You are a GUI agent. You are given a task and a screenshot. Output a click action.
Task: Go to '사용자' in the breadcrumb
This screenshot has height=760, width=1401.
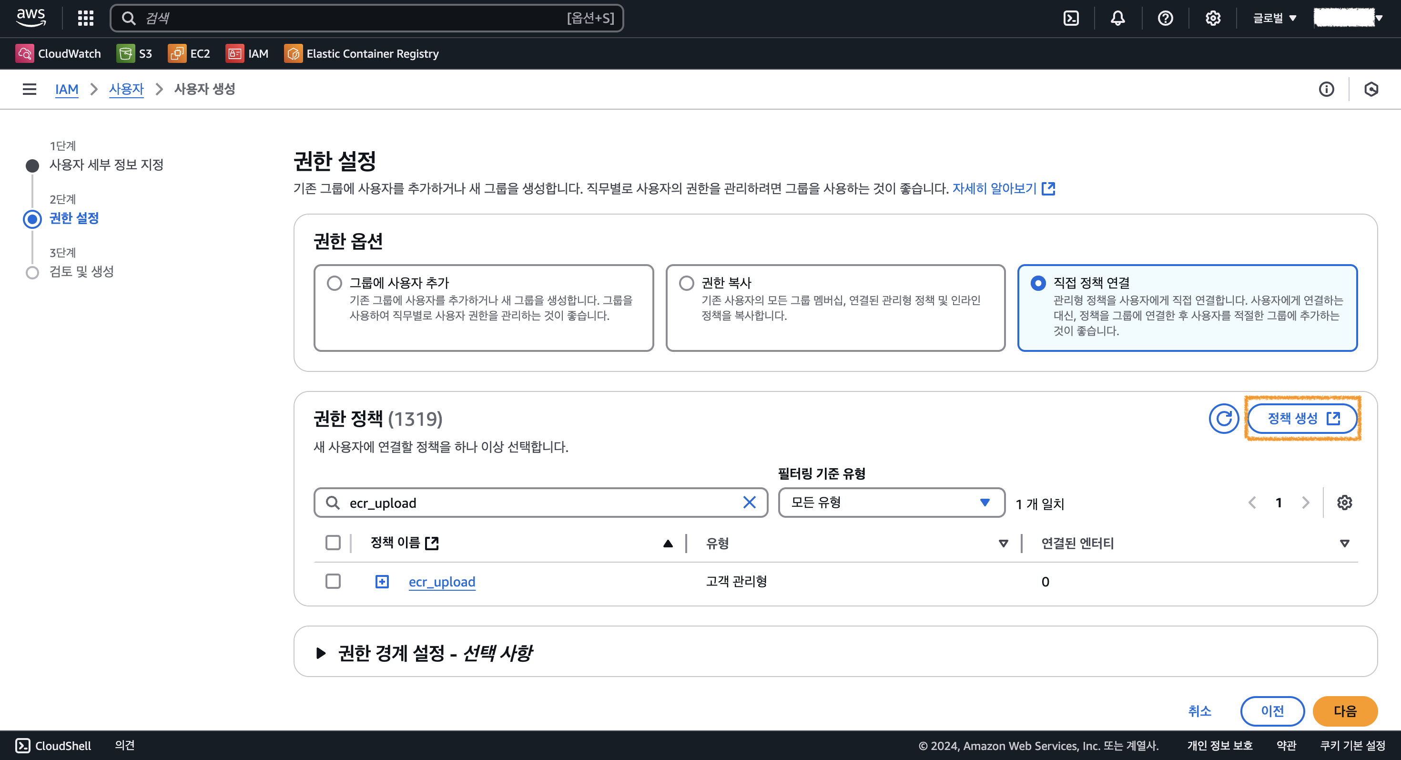coord(126,89)
